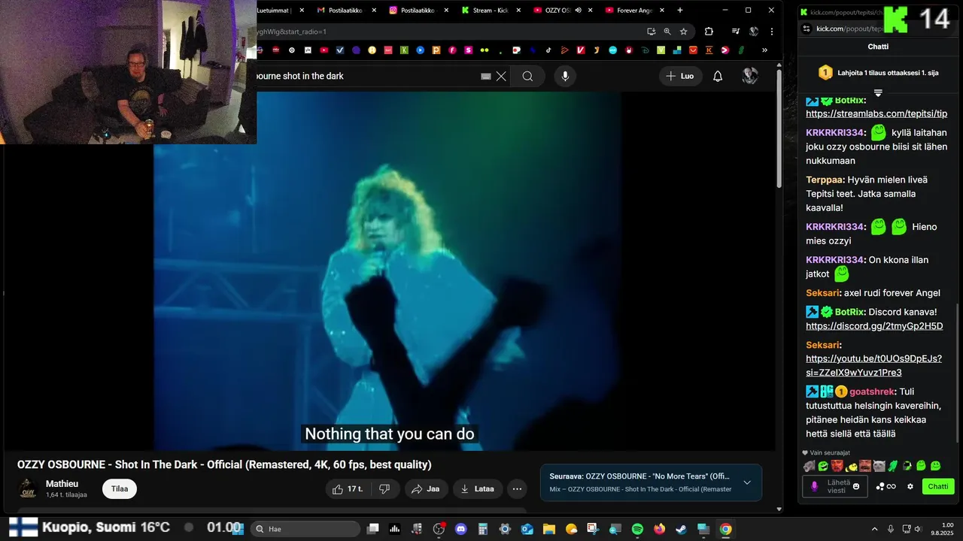The height and width of the screenshot is (541, 963).
Task: Open Seksari's youtu.be link in chat
Action: coord(873,365)
